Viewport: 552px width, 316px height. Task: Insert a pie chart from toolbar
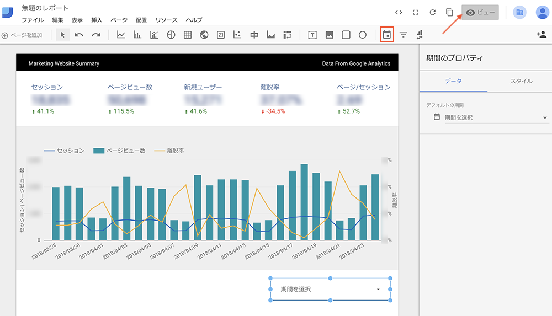[x=171, y=35]
